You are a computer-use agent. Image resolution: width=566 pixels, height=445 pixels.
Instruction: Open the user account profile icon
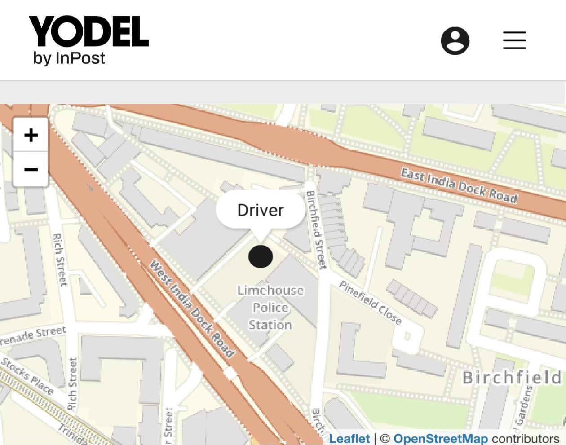(455, 40)
